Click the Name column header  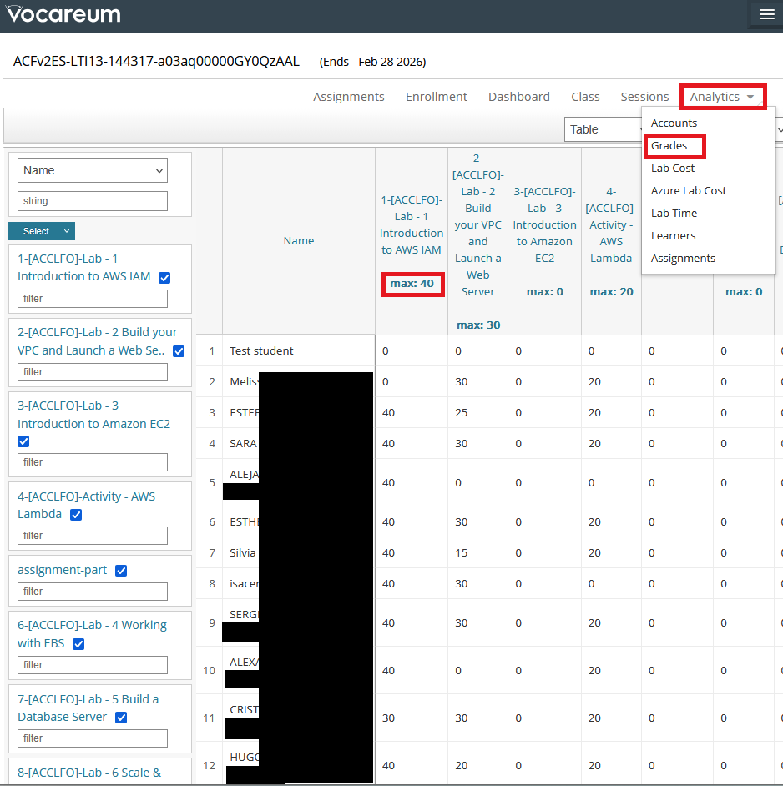[x=299, y=241]
